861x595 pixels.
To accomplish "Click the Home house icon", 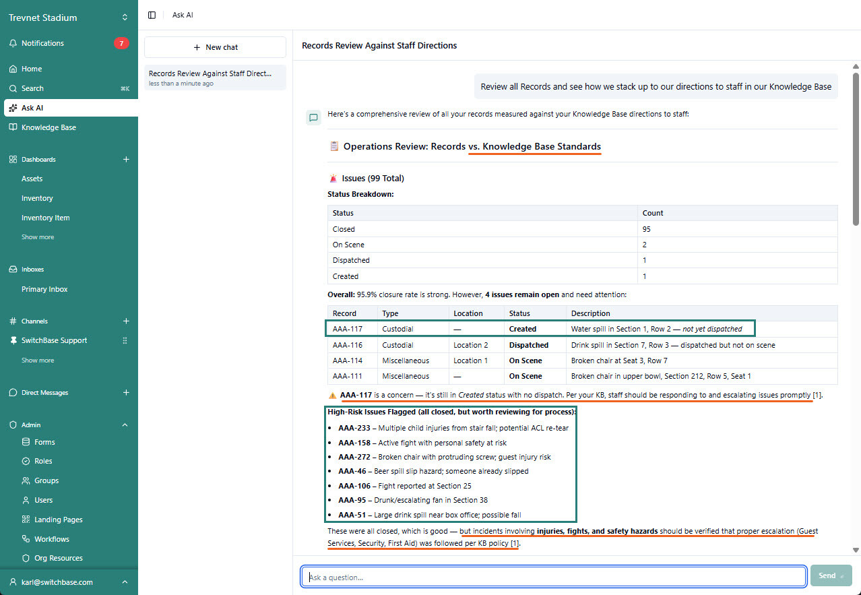I will [x=13, y=69].
